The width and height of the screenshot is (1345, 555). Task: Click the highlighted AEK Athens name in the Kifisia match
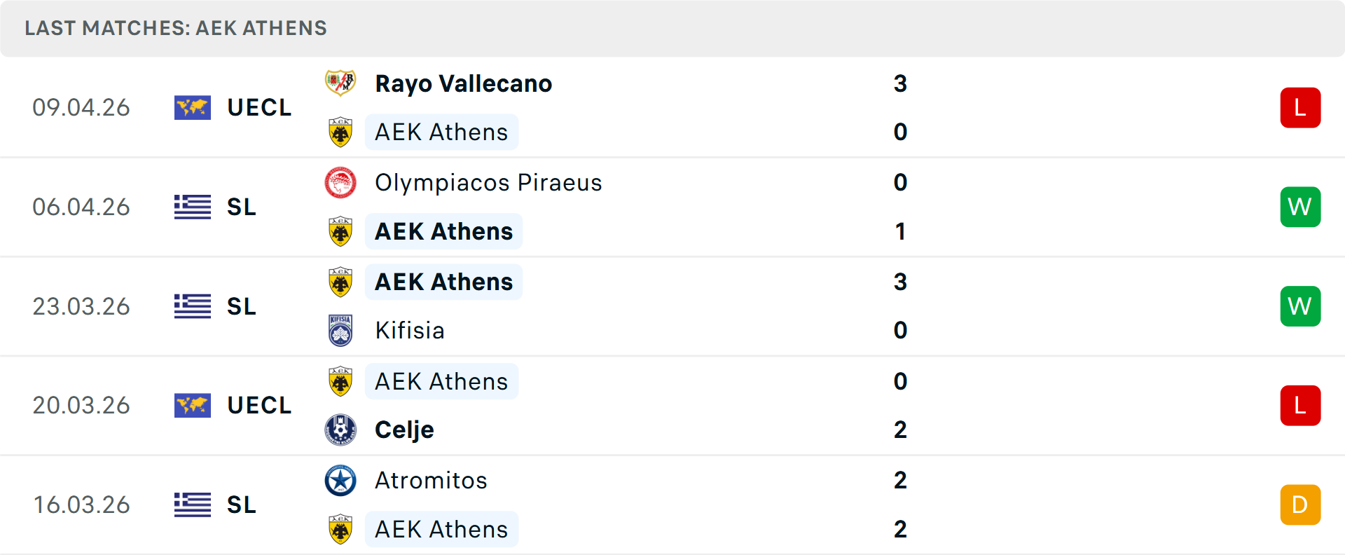pos(443,282)
